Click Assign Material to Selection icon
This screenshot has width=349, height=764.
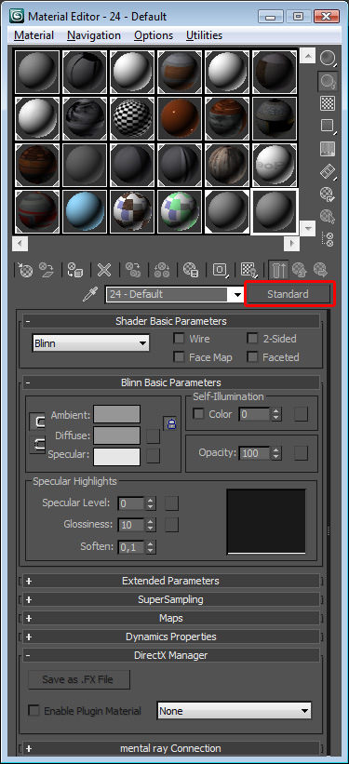pyautogui.click(x=75, y=270)
